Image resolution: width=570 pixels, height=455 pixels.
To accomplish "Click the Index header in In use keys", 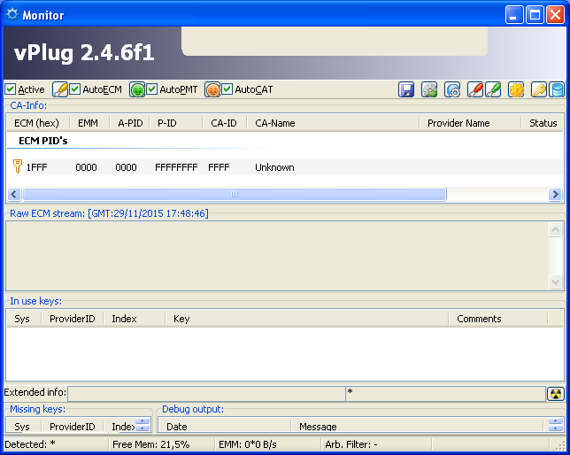I will click(x=135, y=319).
